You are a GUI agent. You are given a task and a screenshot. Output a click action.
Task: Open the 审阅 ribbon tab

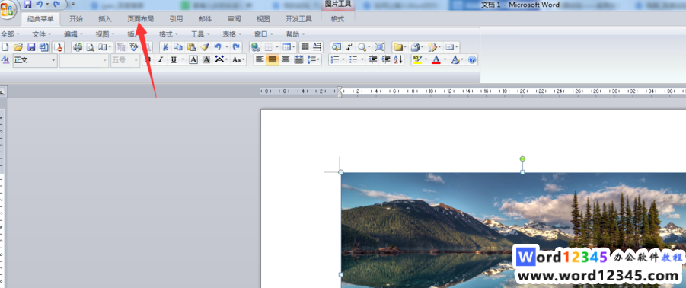[x=234, y=19]
